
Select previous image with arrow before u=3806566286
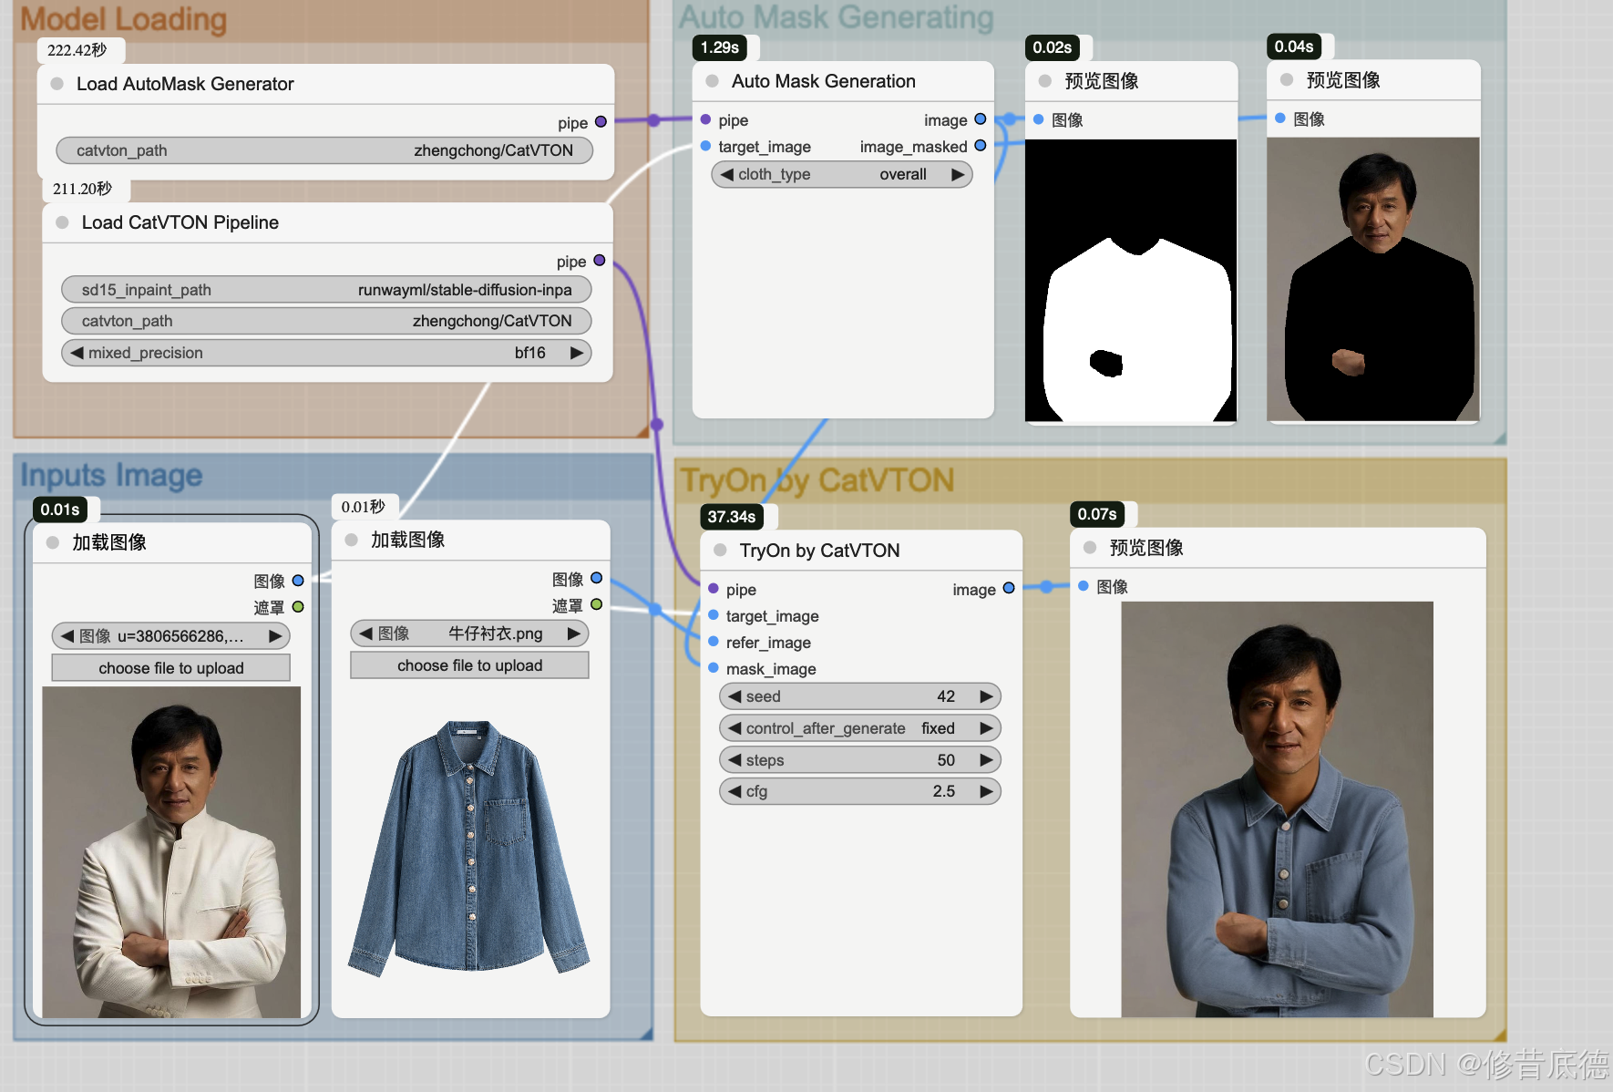tap(67, 636)
